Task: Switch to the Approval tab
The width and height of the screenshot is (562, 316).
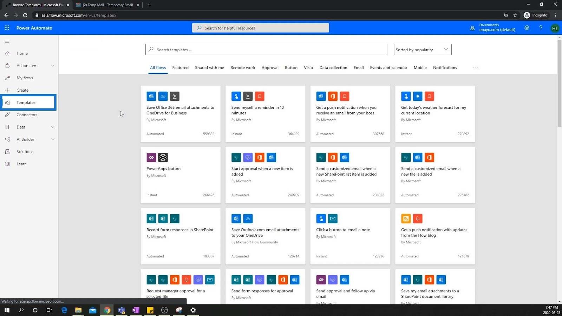Action: pos(270,68)
